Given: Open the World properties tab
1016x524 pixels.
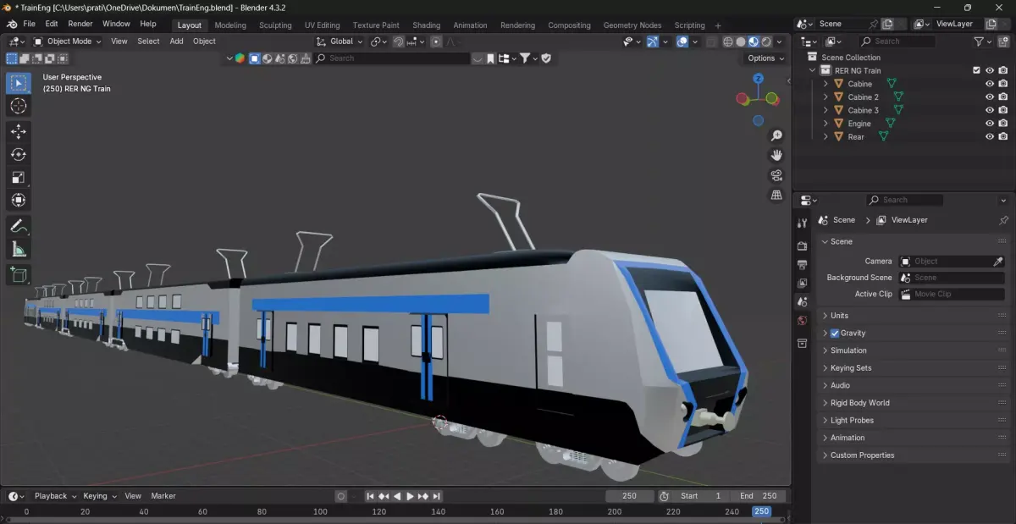Looking at the screenshot, I should click(802, 321).
